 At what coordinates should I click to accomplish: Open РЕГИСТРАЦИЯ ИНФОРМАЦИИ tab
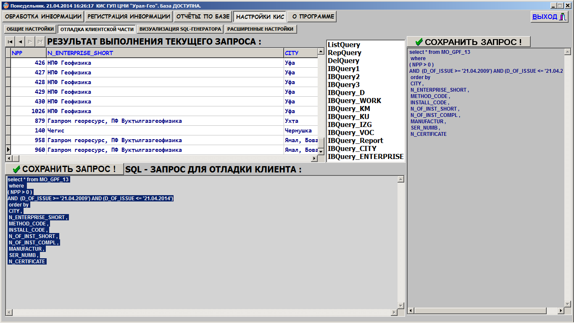(129, 16)
